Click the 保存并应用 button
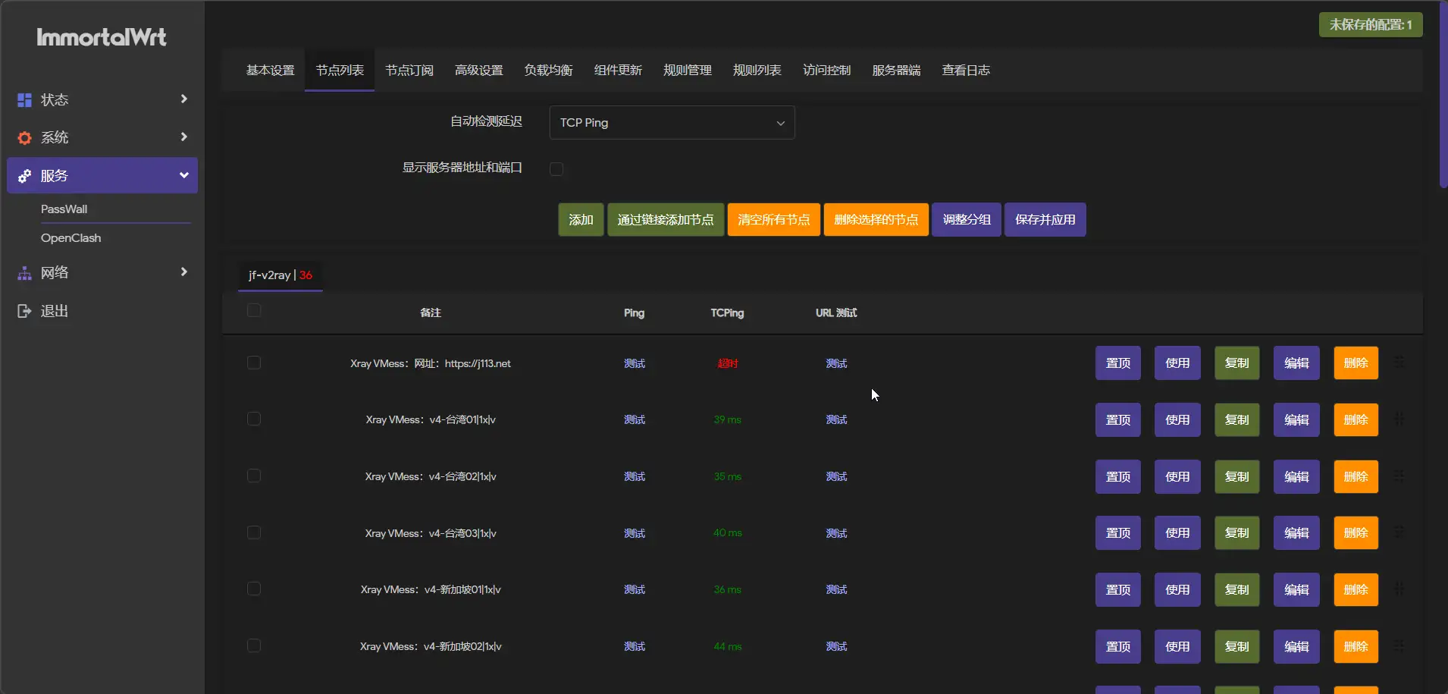Screen dimensions: 1448x694 pos(1045,220)
